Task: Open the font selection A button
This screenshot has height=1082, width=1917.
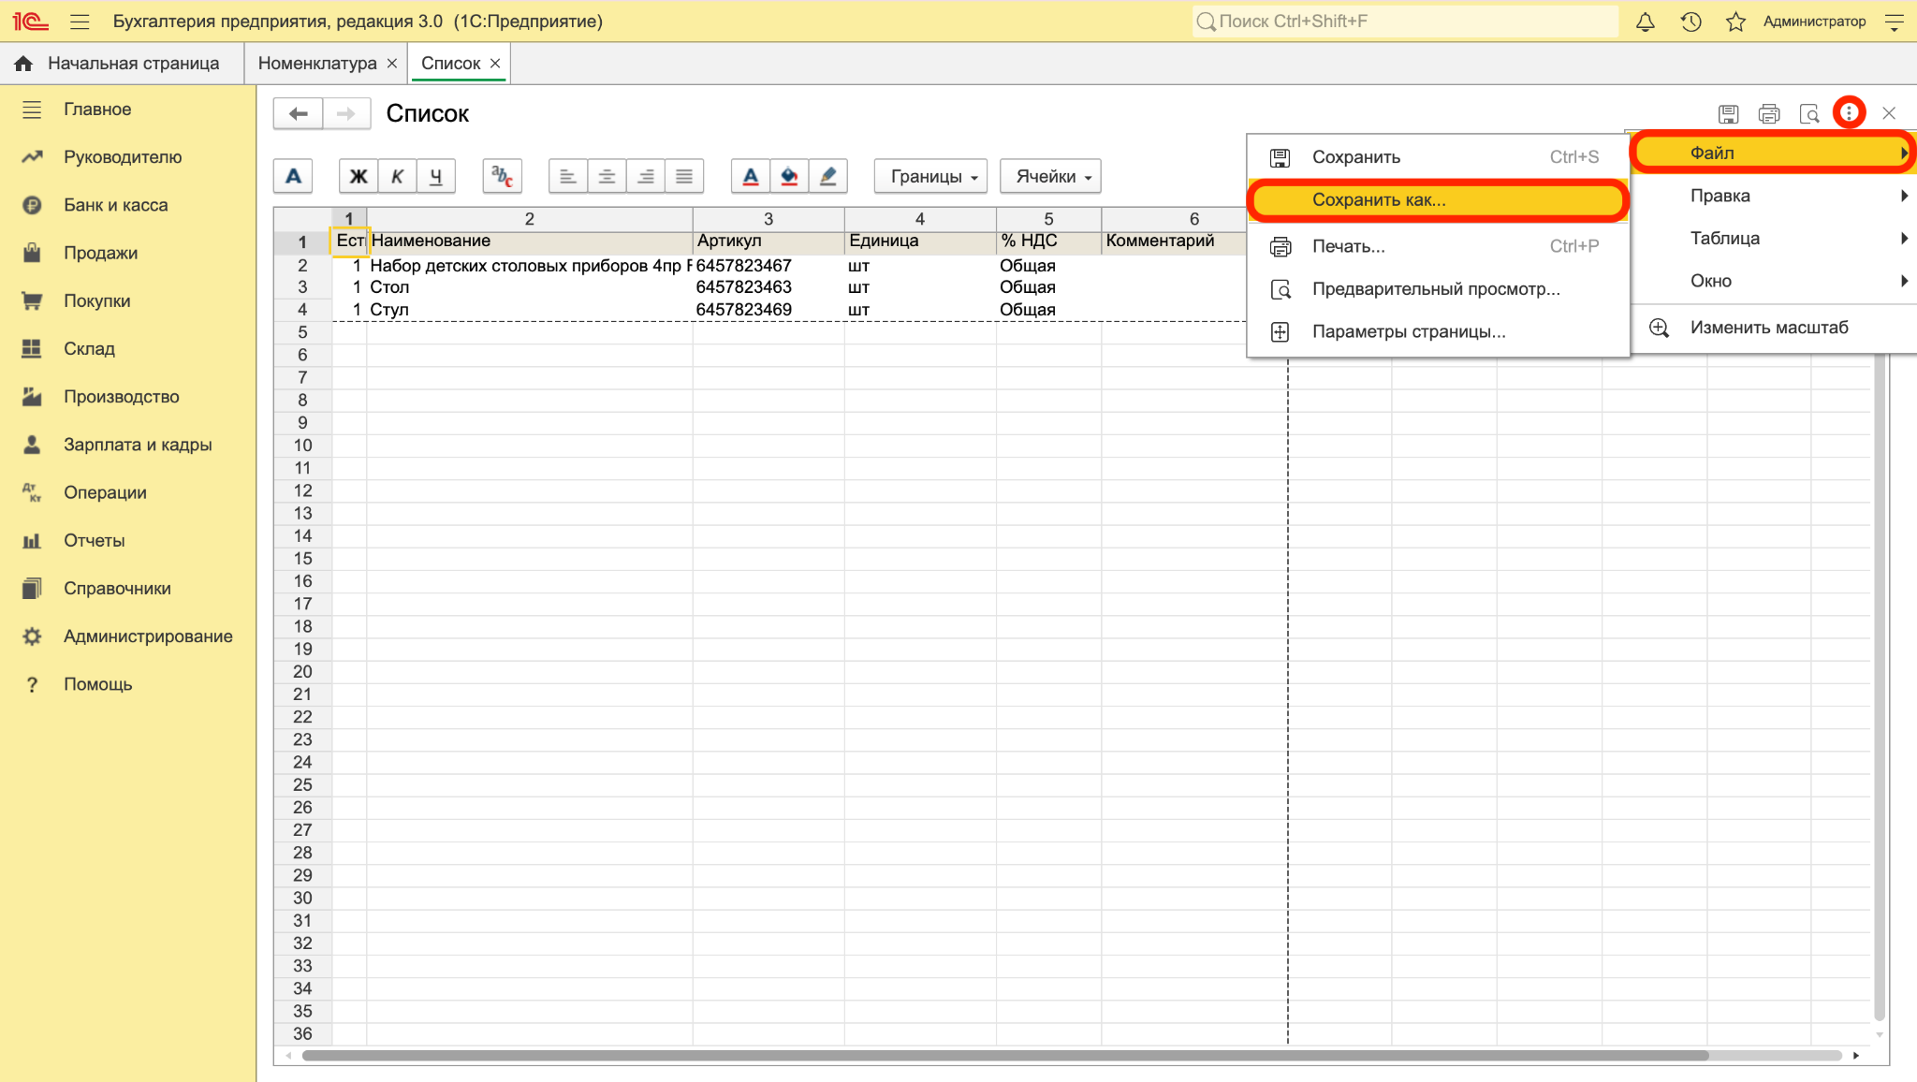Action: click(293, 176)
